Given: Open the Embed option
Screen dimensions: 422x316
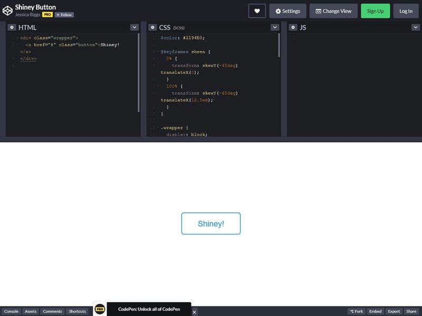Looking at the screenshot, I should tap(375, 311).
